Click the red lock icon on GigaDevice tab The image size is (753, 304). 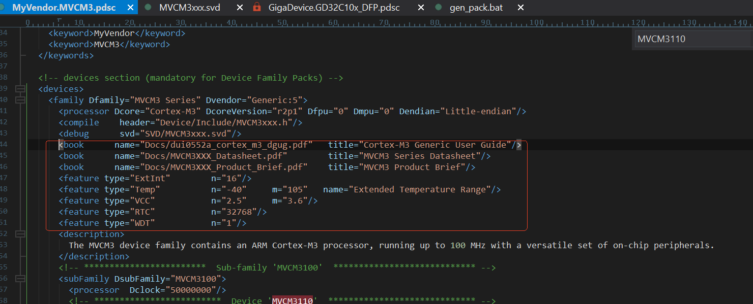257,8
